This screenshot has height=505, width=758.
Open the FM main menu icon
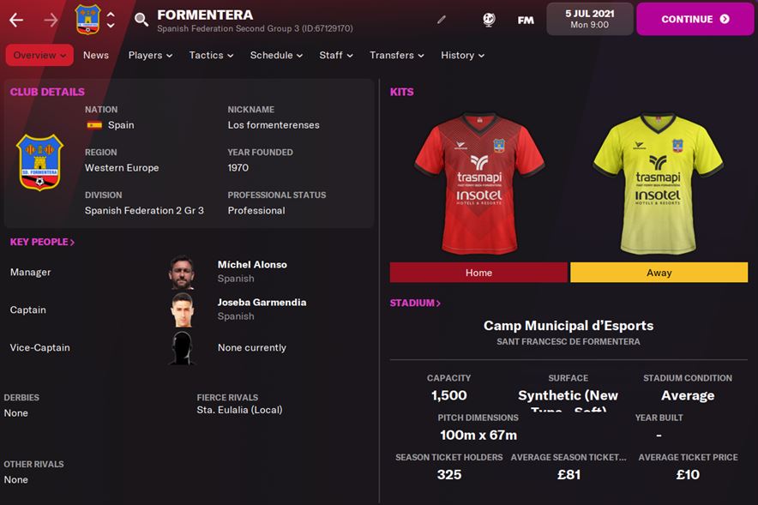pos(526,21)
